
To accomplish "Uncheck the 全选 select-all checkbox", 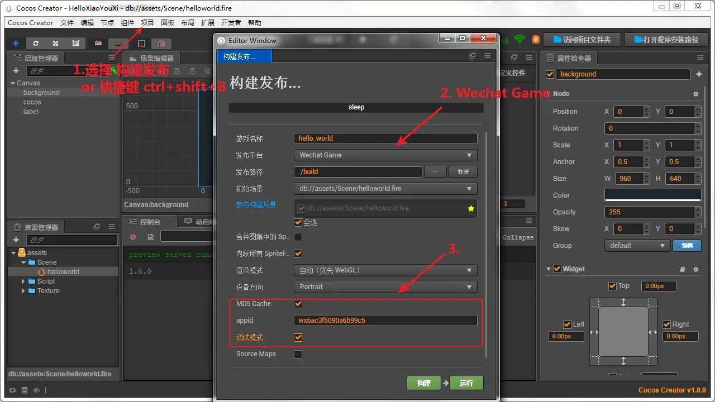I will click(298, 222).
